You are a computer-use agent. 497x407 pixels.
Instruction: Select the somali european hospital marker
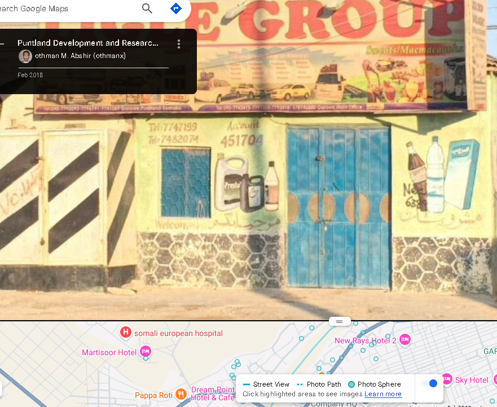(126, 333)
